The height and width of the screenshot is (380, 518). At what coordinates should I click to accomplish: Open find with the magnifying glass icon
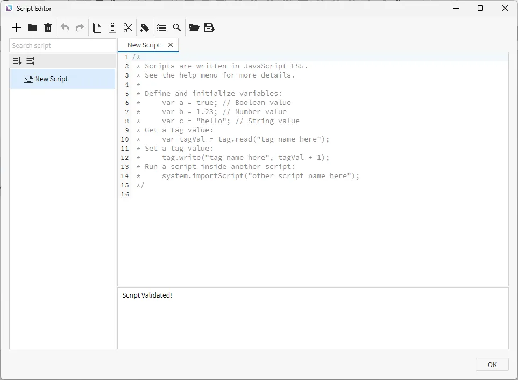176,27
